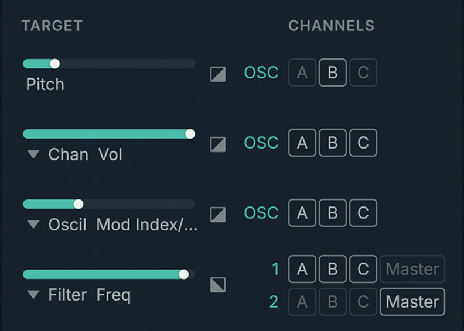The height and width of the screenshot is (331, 464).
Task: Toggle channel B in the Pitch row
Action: 333,73
